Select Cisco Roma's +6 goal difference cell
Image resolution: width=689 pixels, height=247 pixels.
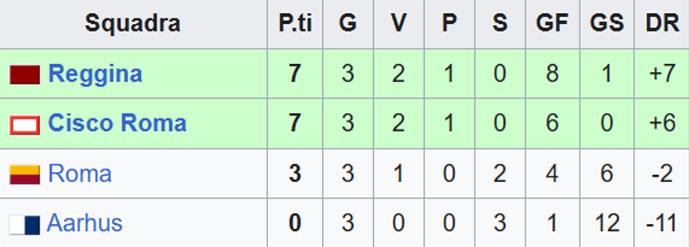[x=662, y=124]
